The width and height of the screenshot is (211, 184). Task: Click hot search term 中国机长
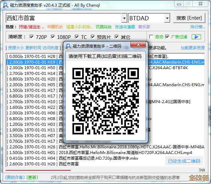coord(55,27)
